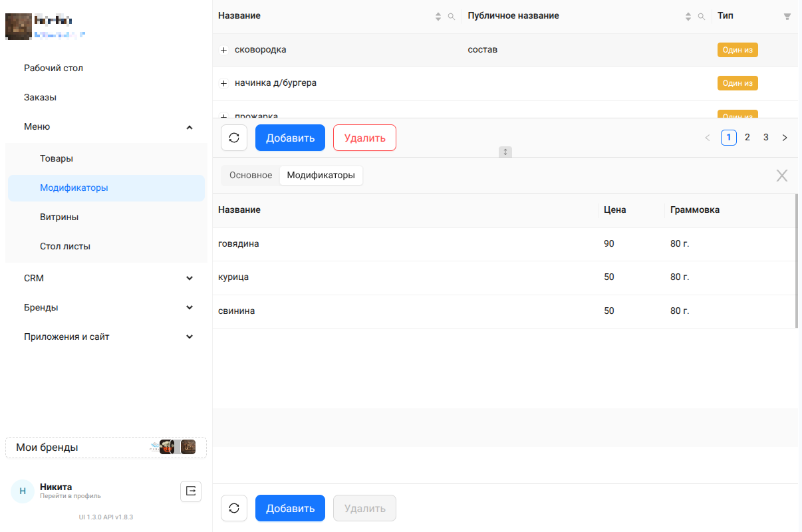Click the sort arrows in Публичное название column
This screenshot has height=532, width=802.
coord(688,17)
